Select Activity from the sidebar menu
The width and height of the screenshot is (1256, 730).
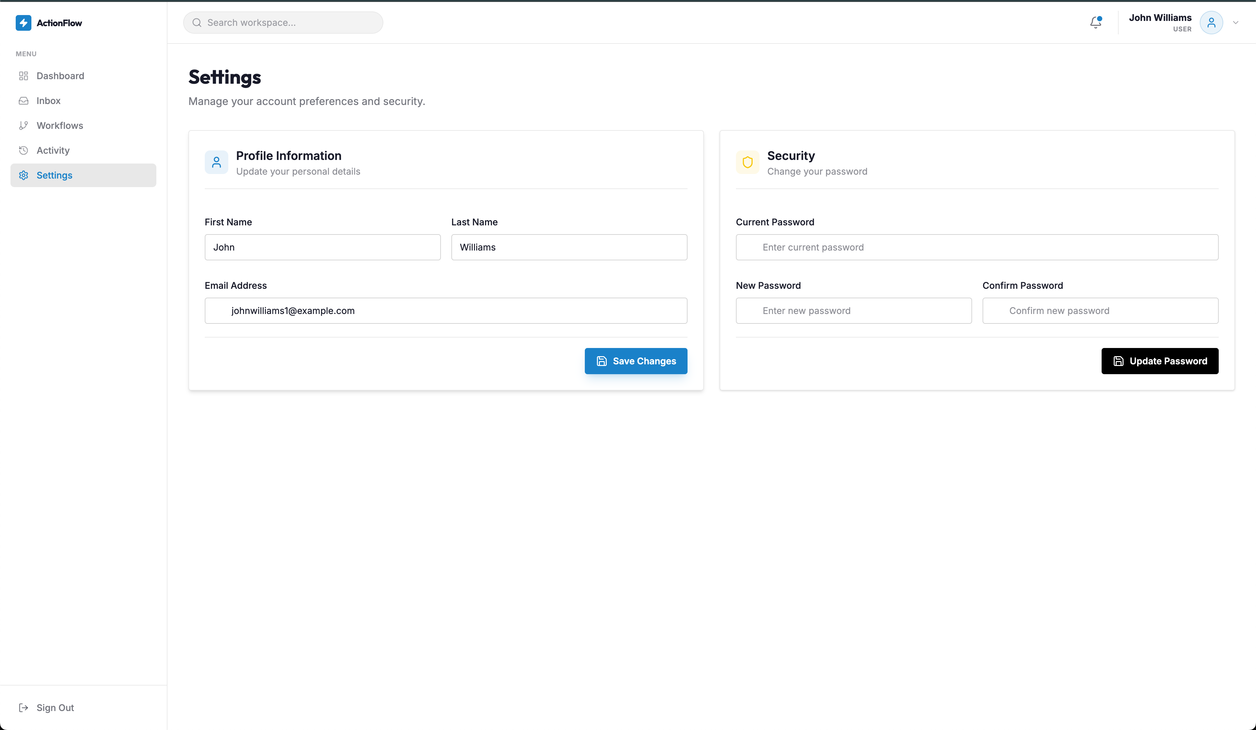[x=53, y=150]
